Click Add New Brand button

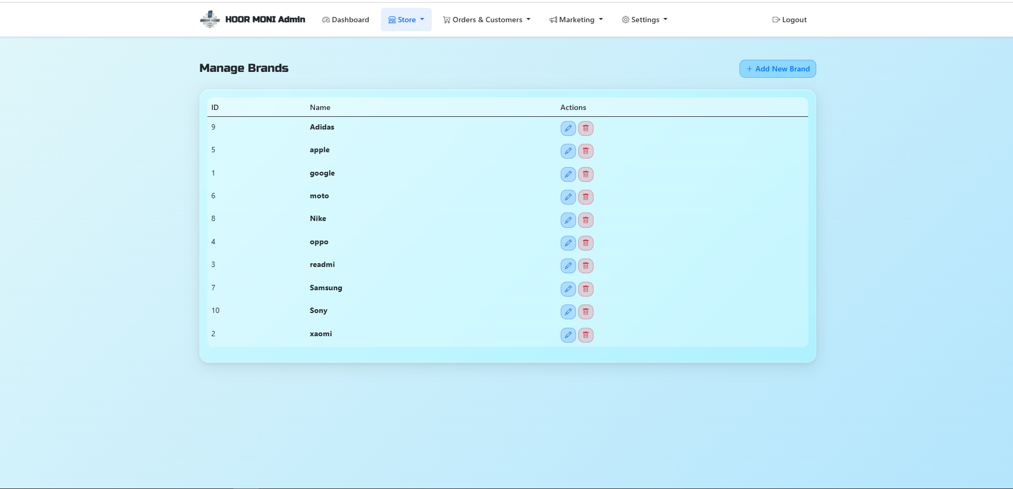click(x=778, y=69)
